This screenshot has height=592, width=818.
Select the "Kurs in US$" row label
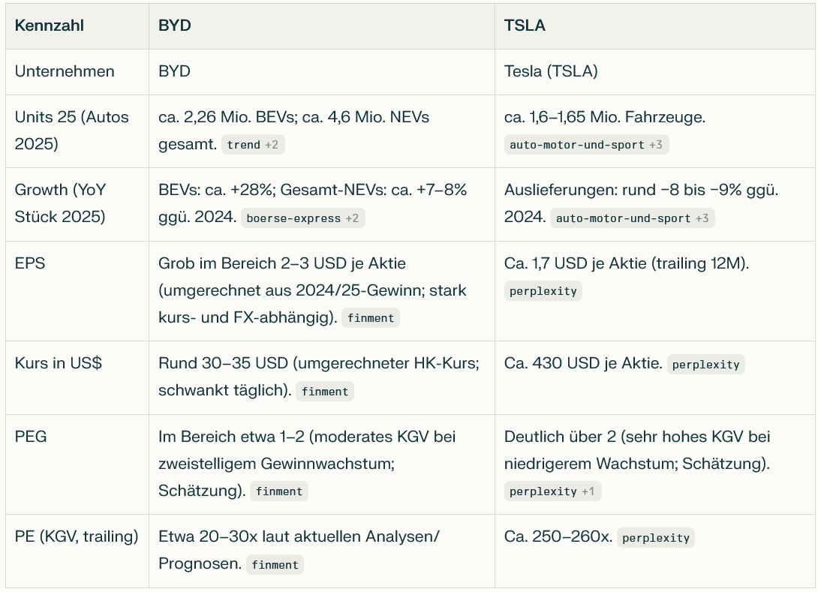[x=59, y=363]
